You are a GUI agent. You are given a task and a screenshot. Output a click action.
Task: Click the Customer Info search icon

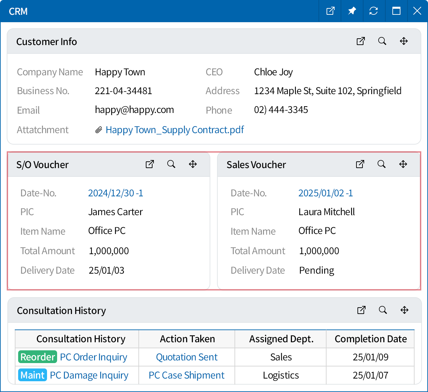click(x=382, y=41)
